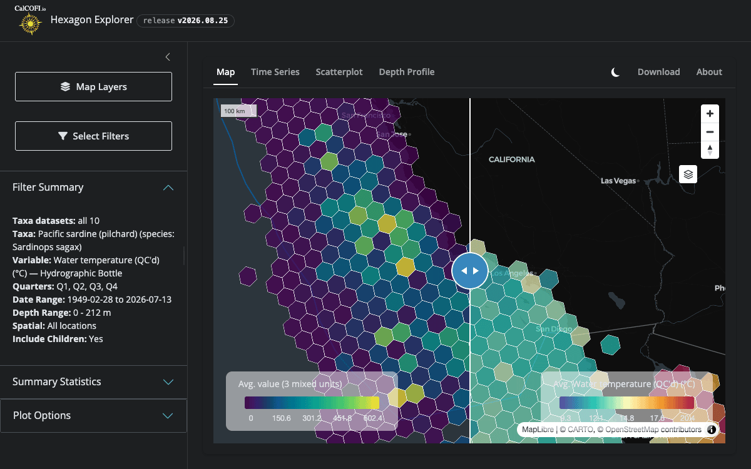Click the 'Depth Range: 0 - 212 m' line
This screenshot has height=469, width=751.
[62, 313]
